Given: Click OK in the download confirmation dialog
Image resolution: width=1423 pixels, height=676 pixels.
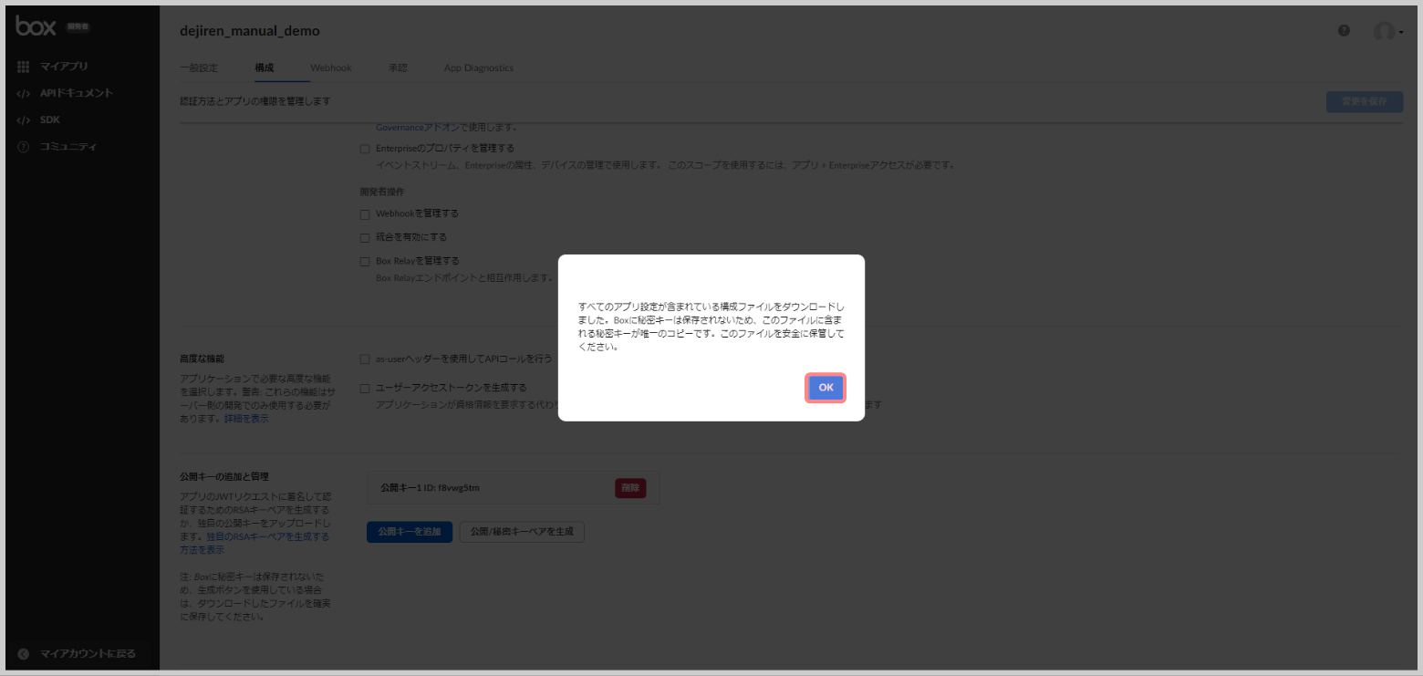Looking at the screenshot, I should pos(826,388).
